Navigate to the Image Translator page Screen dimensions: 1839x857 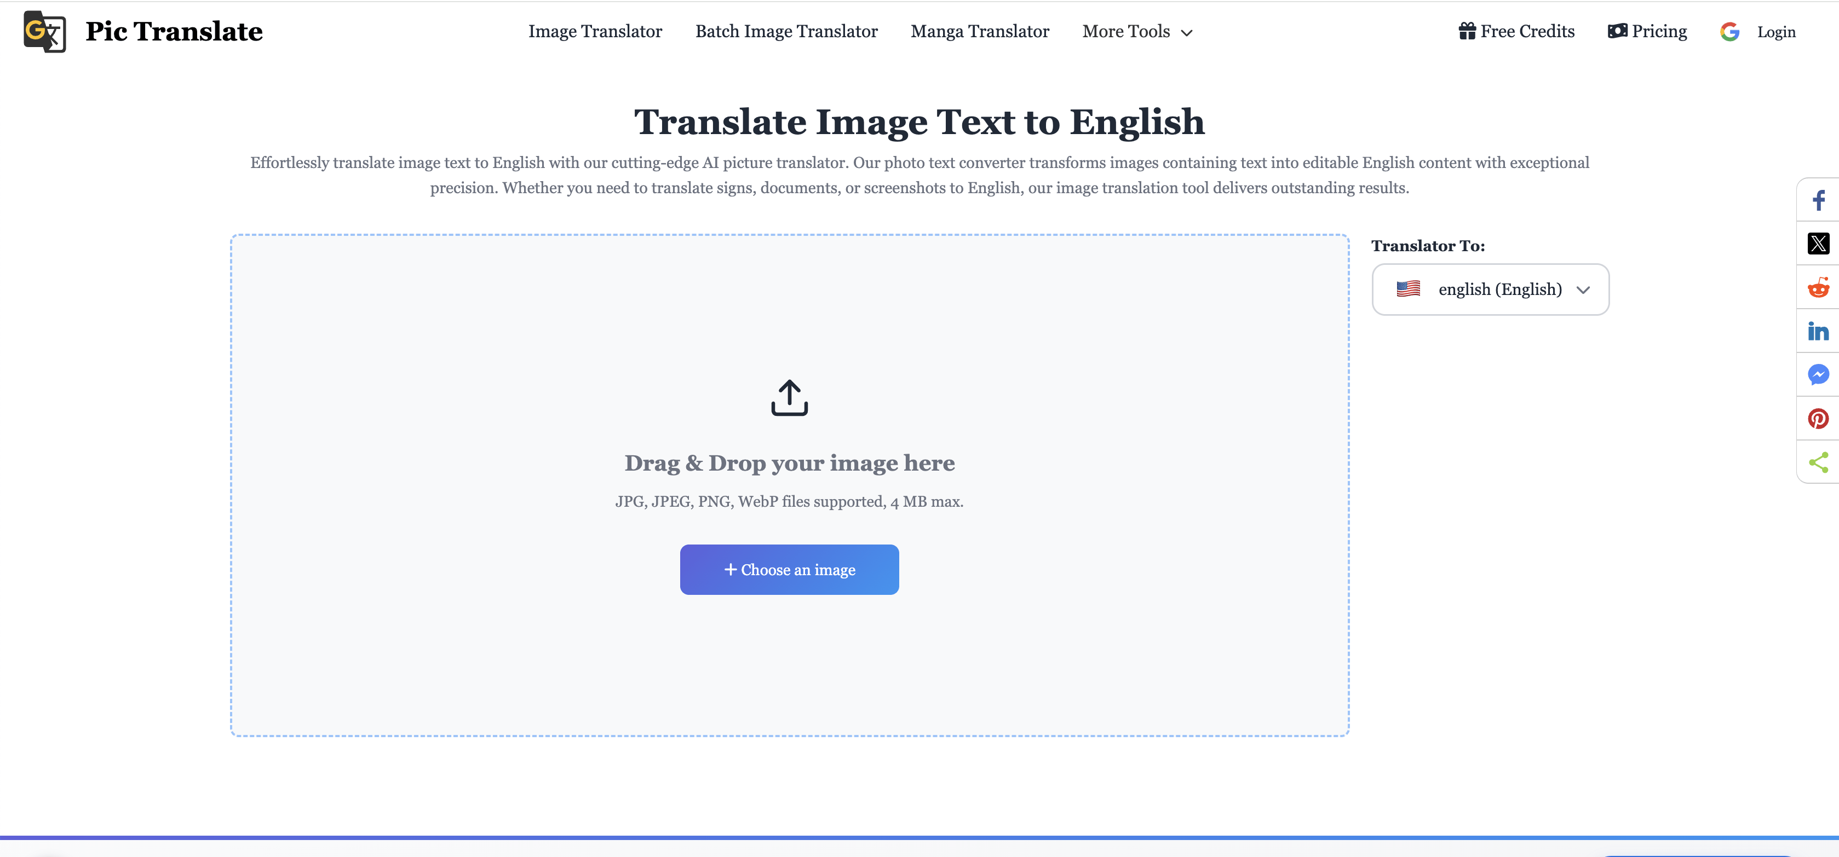[596, 31]
